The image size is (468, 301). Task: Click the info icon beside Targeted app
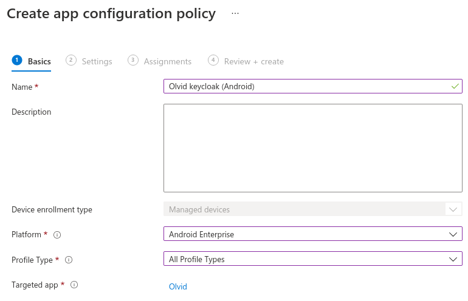pyautogui.click(x=75, y=285)
